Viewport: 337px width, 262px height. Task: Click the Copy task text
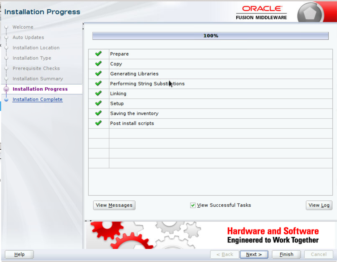coord(116,64)
